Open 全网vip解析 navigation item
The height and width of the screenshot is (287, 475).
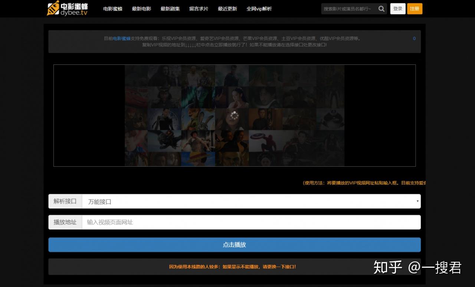coord(259,9)
